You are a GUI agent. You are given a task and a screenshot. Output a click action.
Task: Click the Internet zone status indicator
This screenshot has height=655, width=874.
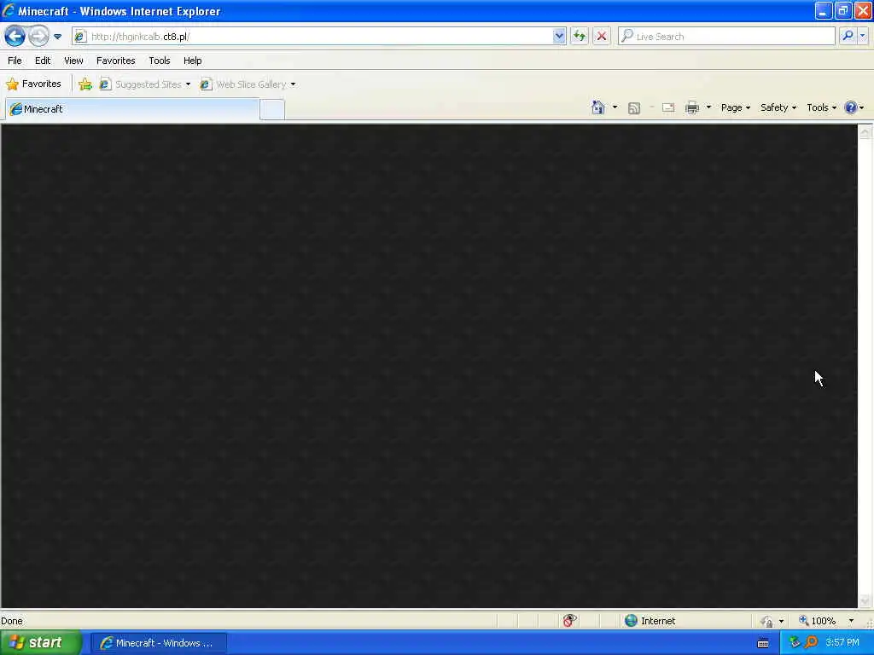pyautogui.click(x=650, y=621)
